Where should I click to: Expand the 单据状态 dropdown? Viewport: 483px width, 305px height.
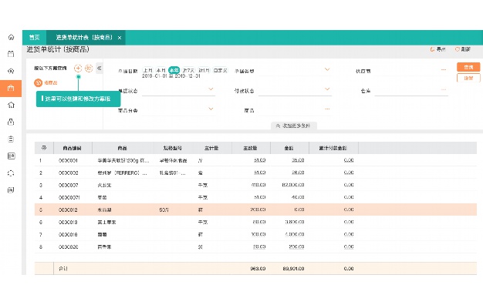(x=211, y=89)
